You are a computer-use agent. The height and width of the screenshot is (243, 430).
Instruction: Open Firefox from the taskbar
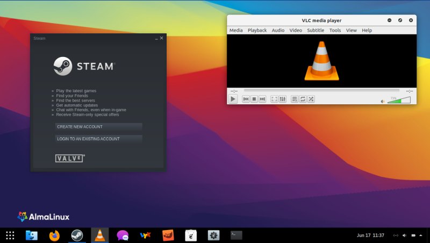click(x=54, y=235)
